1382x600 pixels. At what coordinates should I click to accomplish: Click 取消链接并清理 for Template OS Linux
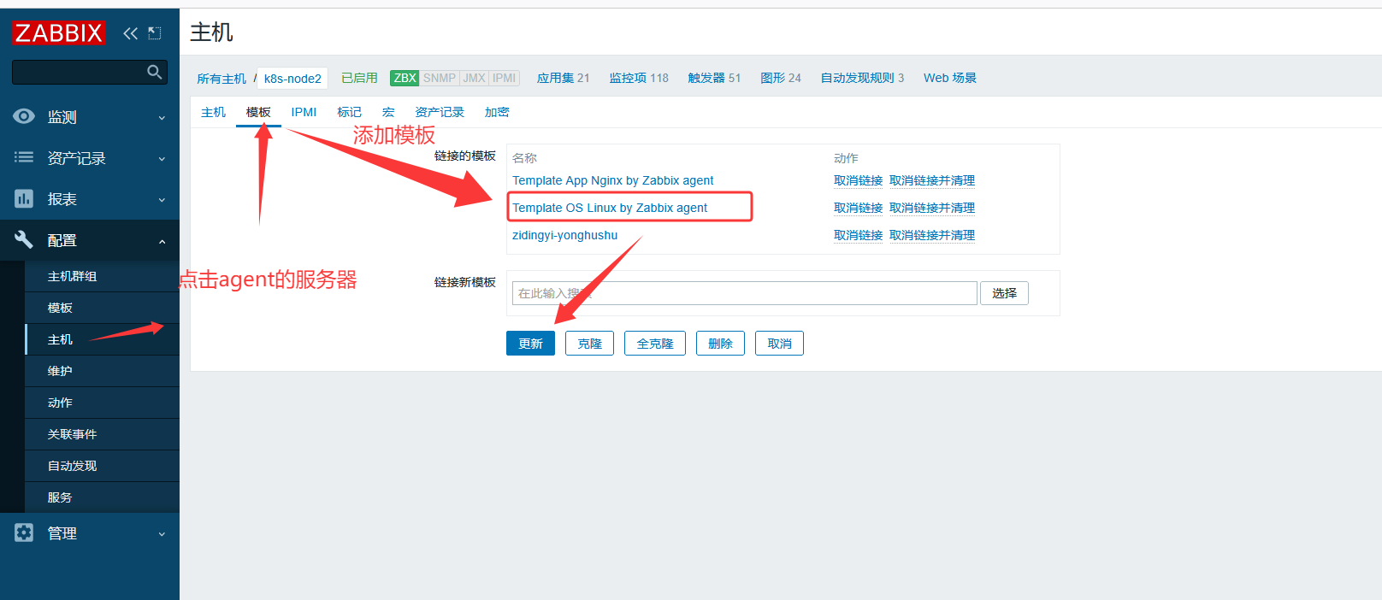[932, 208]
